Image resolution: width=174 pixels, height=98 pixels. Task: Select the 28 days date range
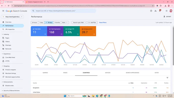click(49, 23)
